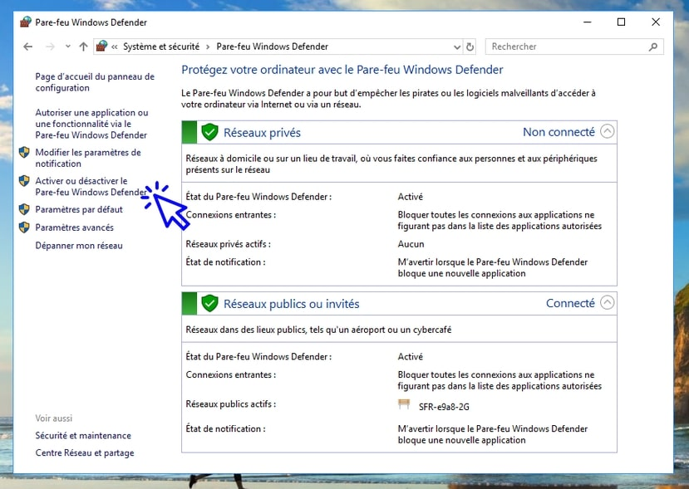689x489 pixels.
Task: Open 'Modifier les paramètres de notification'
Action: click(88, 158)
